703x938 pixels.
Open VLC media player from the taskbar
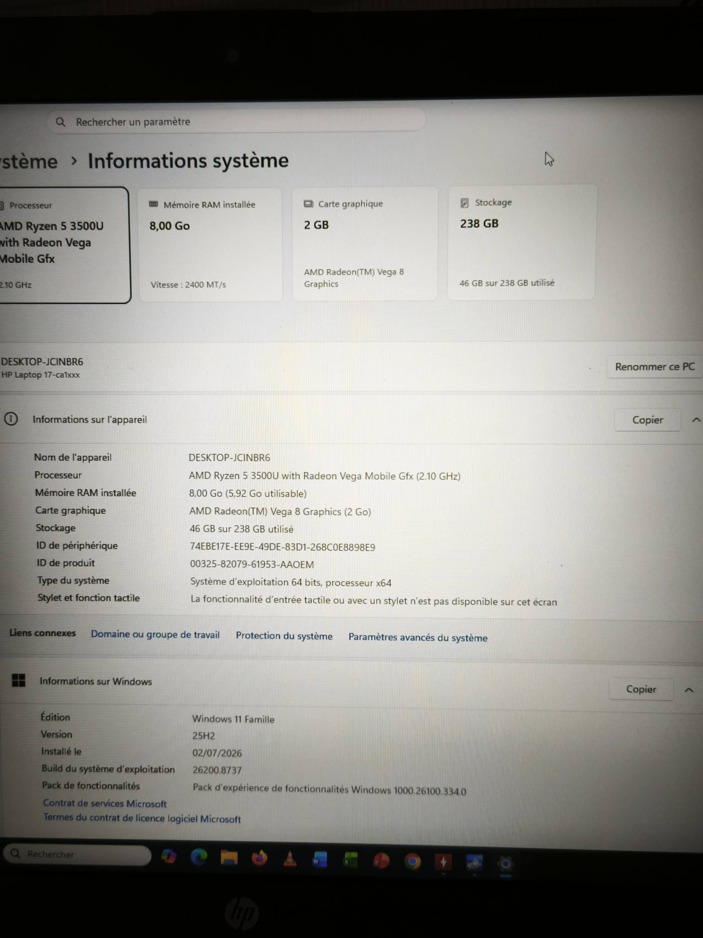290,859
